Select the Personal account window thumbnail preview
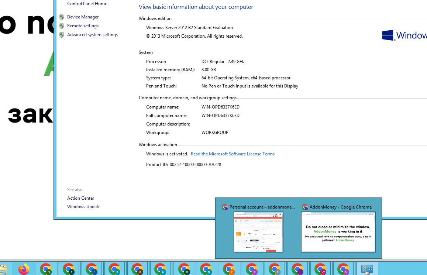 tap(258, 232)
